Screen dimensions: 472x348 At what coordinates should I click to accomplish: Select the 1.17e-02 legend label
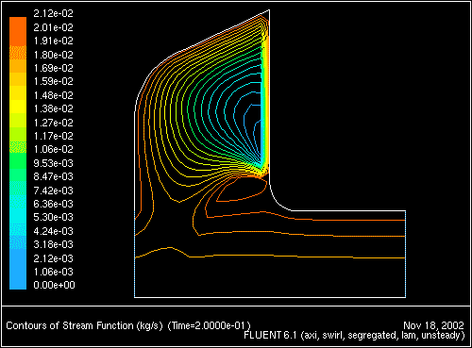coord(53,136)
